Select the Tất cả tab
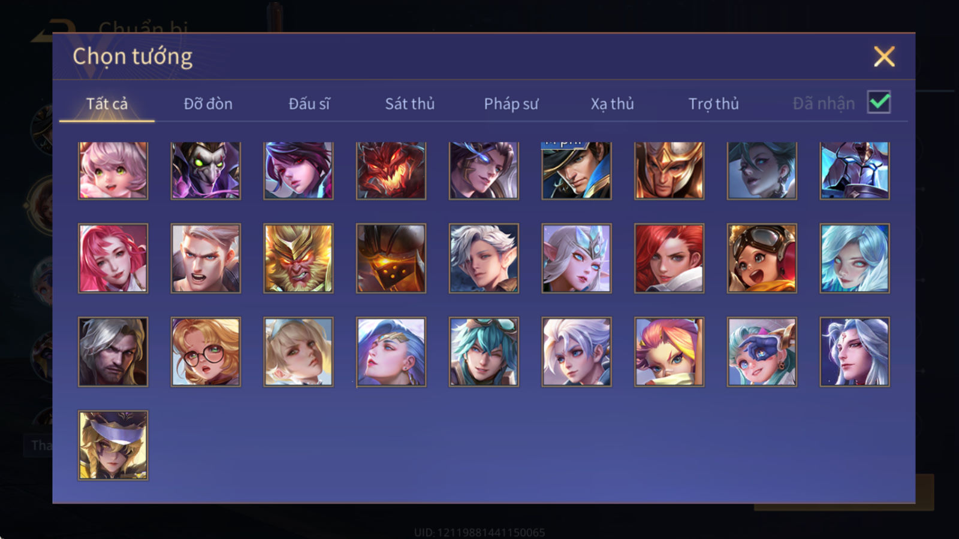959x539 pixels. [107, 104]
